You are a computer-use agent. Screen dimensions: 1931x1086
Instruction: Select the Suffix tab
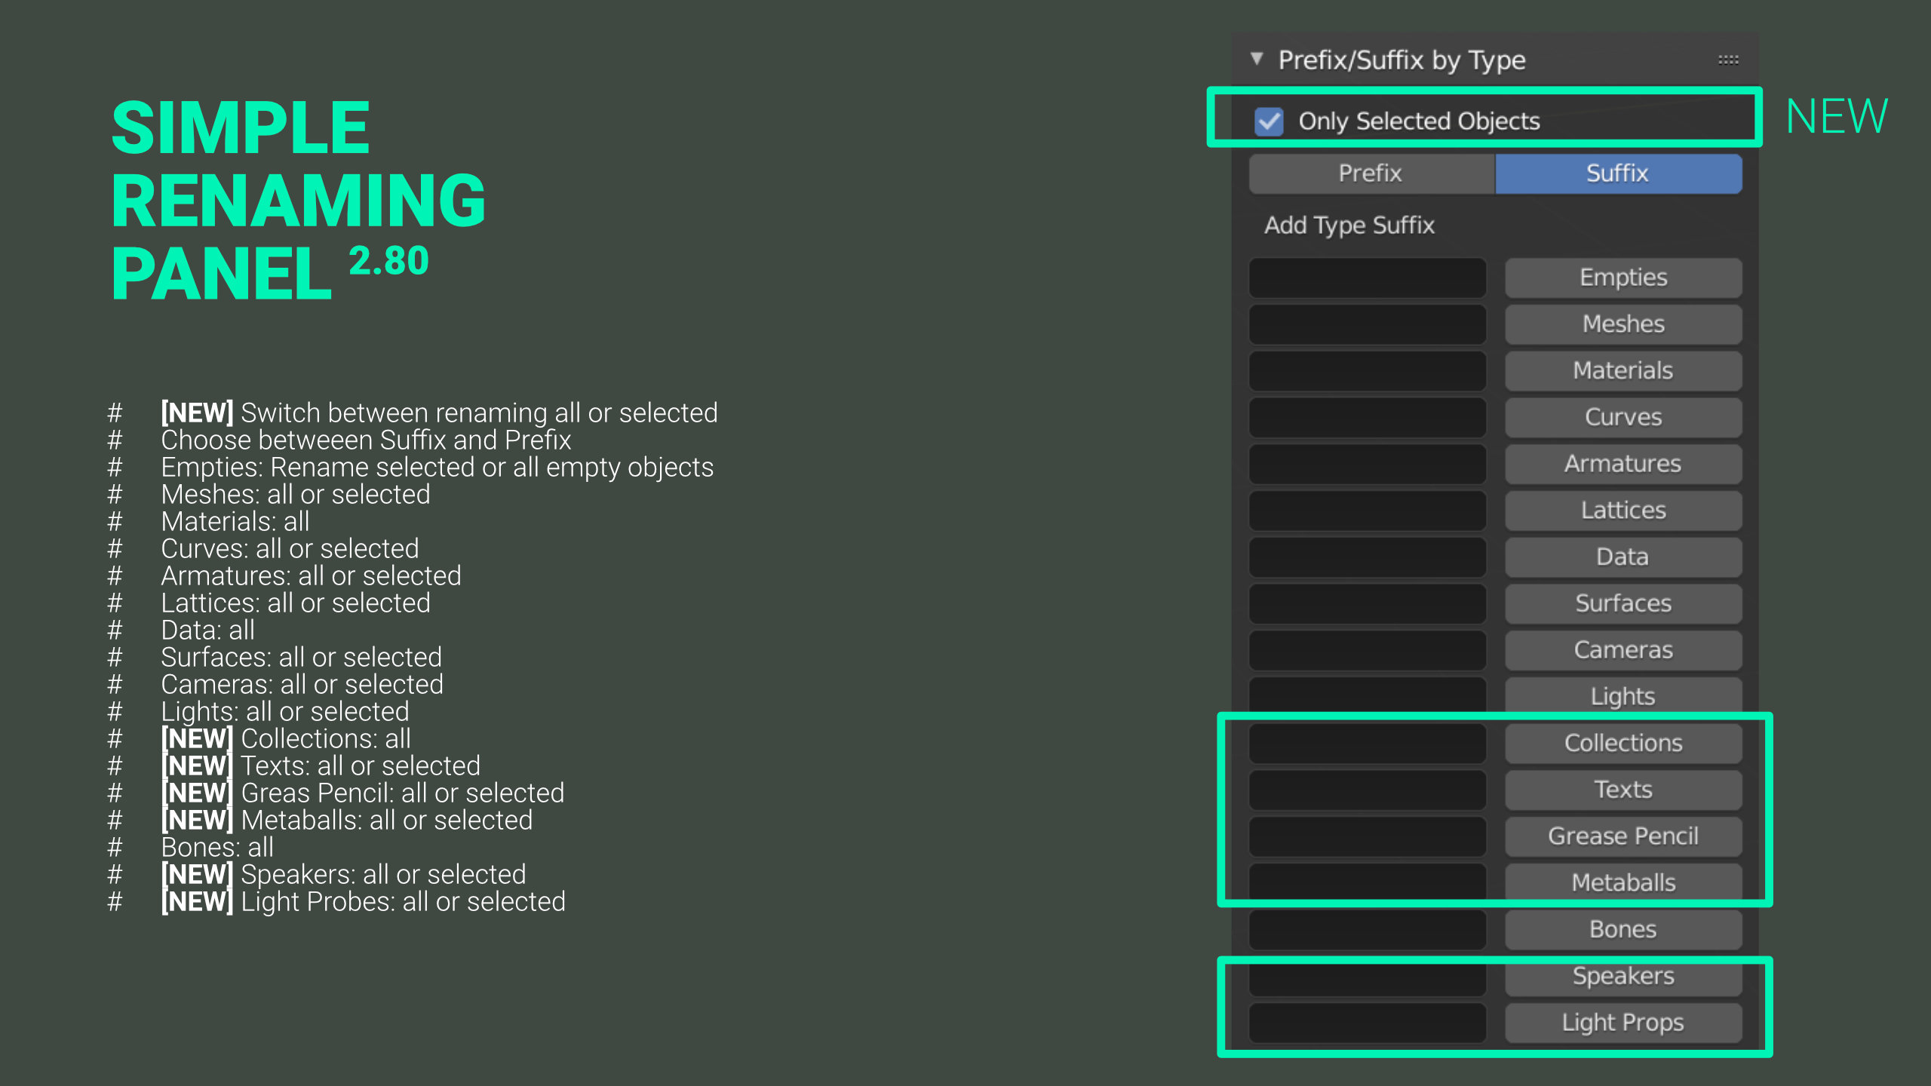point(1618,173)
